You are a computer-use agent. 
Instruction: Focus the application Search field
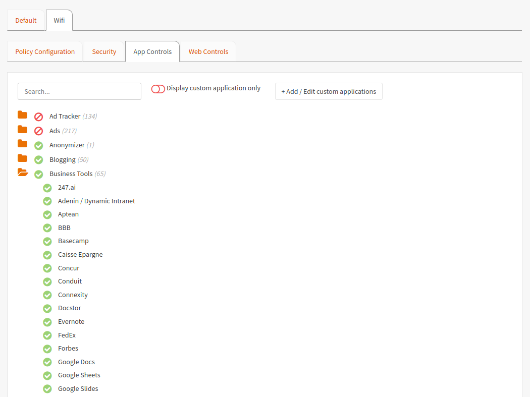click(79, 92)
